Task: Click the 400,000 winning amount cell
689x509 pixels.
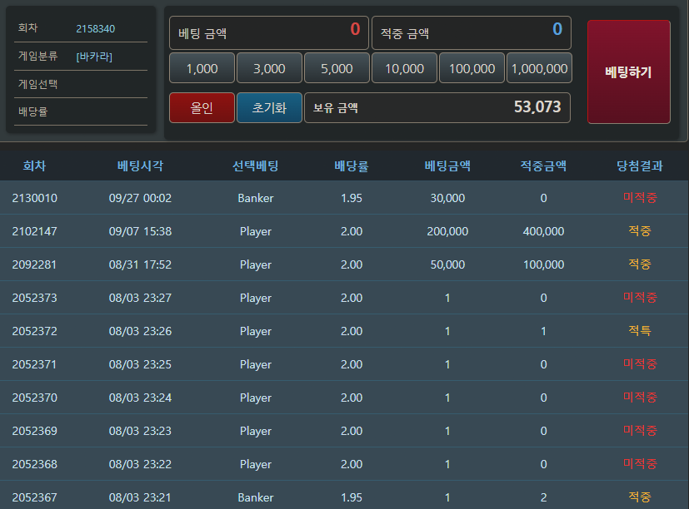Action: pos(543,231)
